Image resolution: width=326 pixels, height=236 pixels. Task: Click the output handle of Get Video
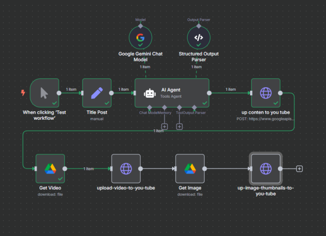(65, 169)
